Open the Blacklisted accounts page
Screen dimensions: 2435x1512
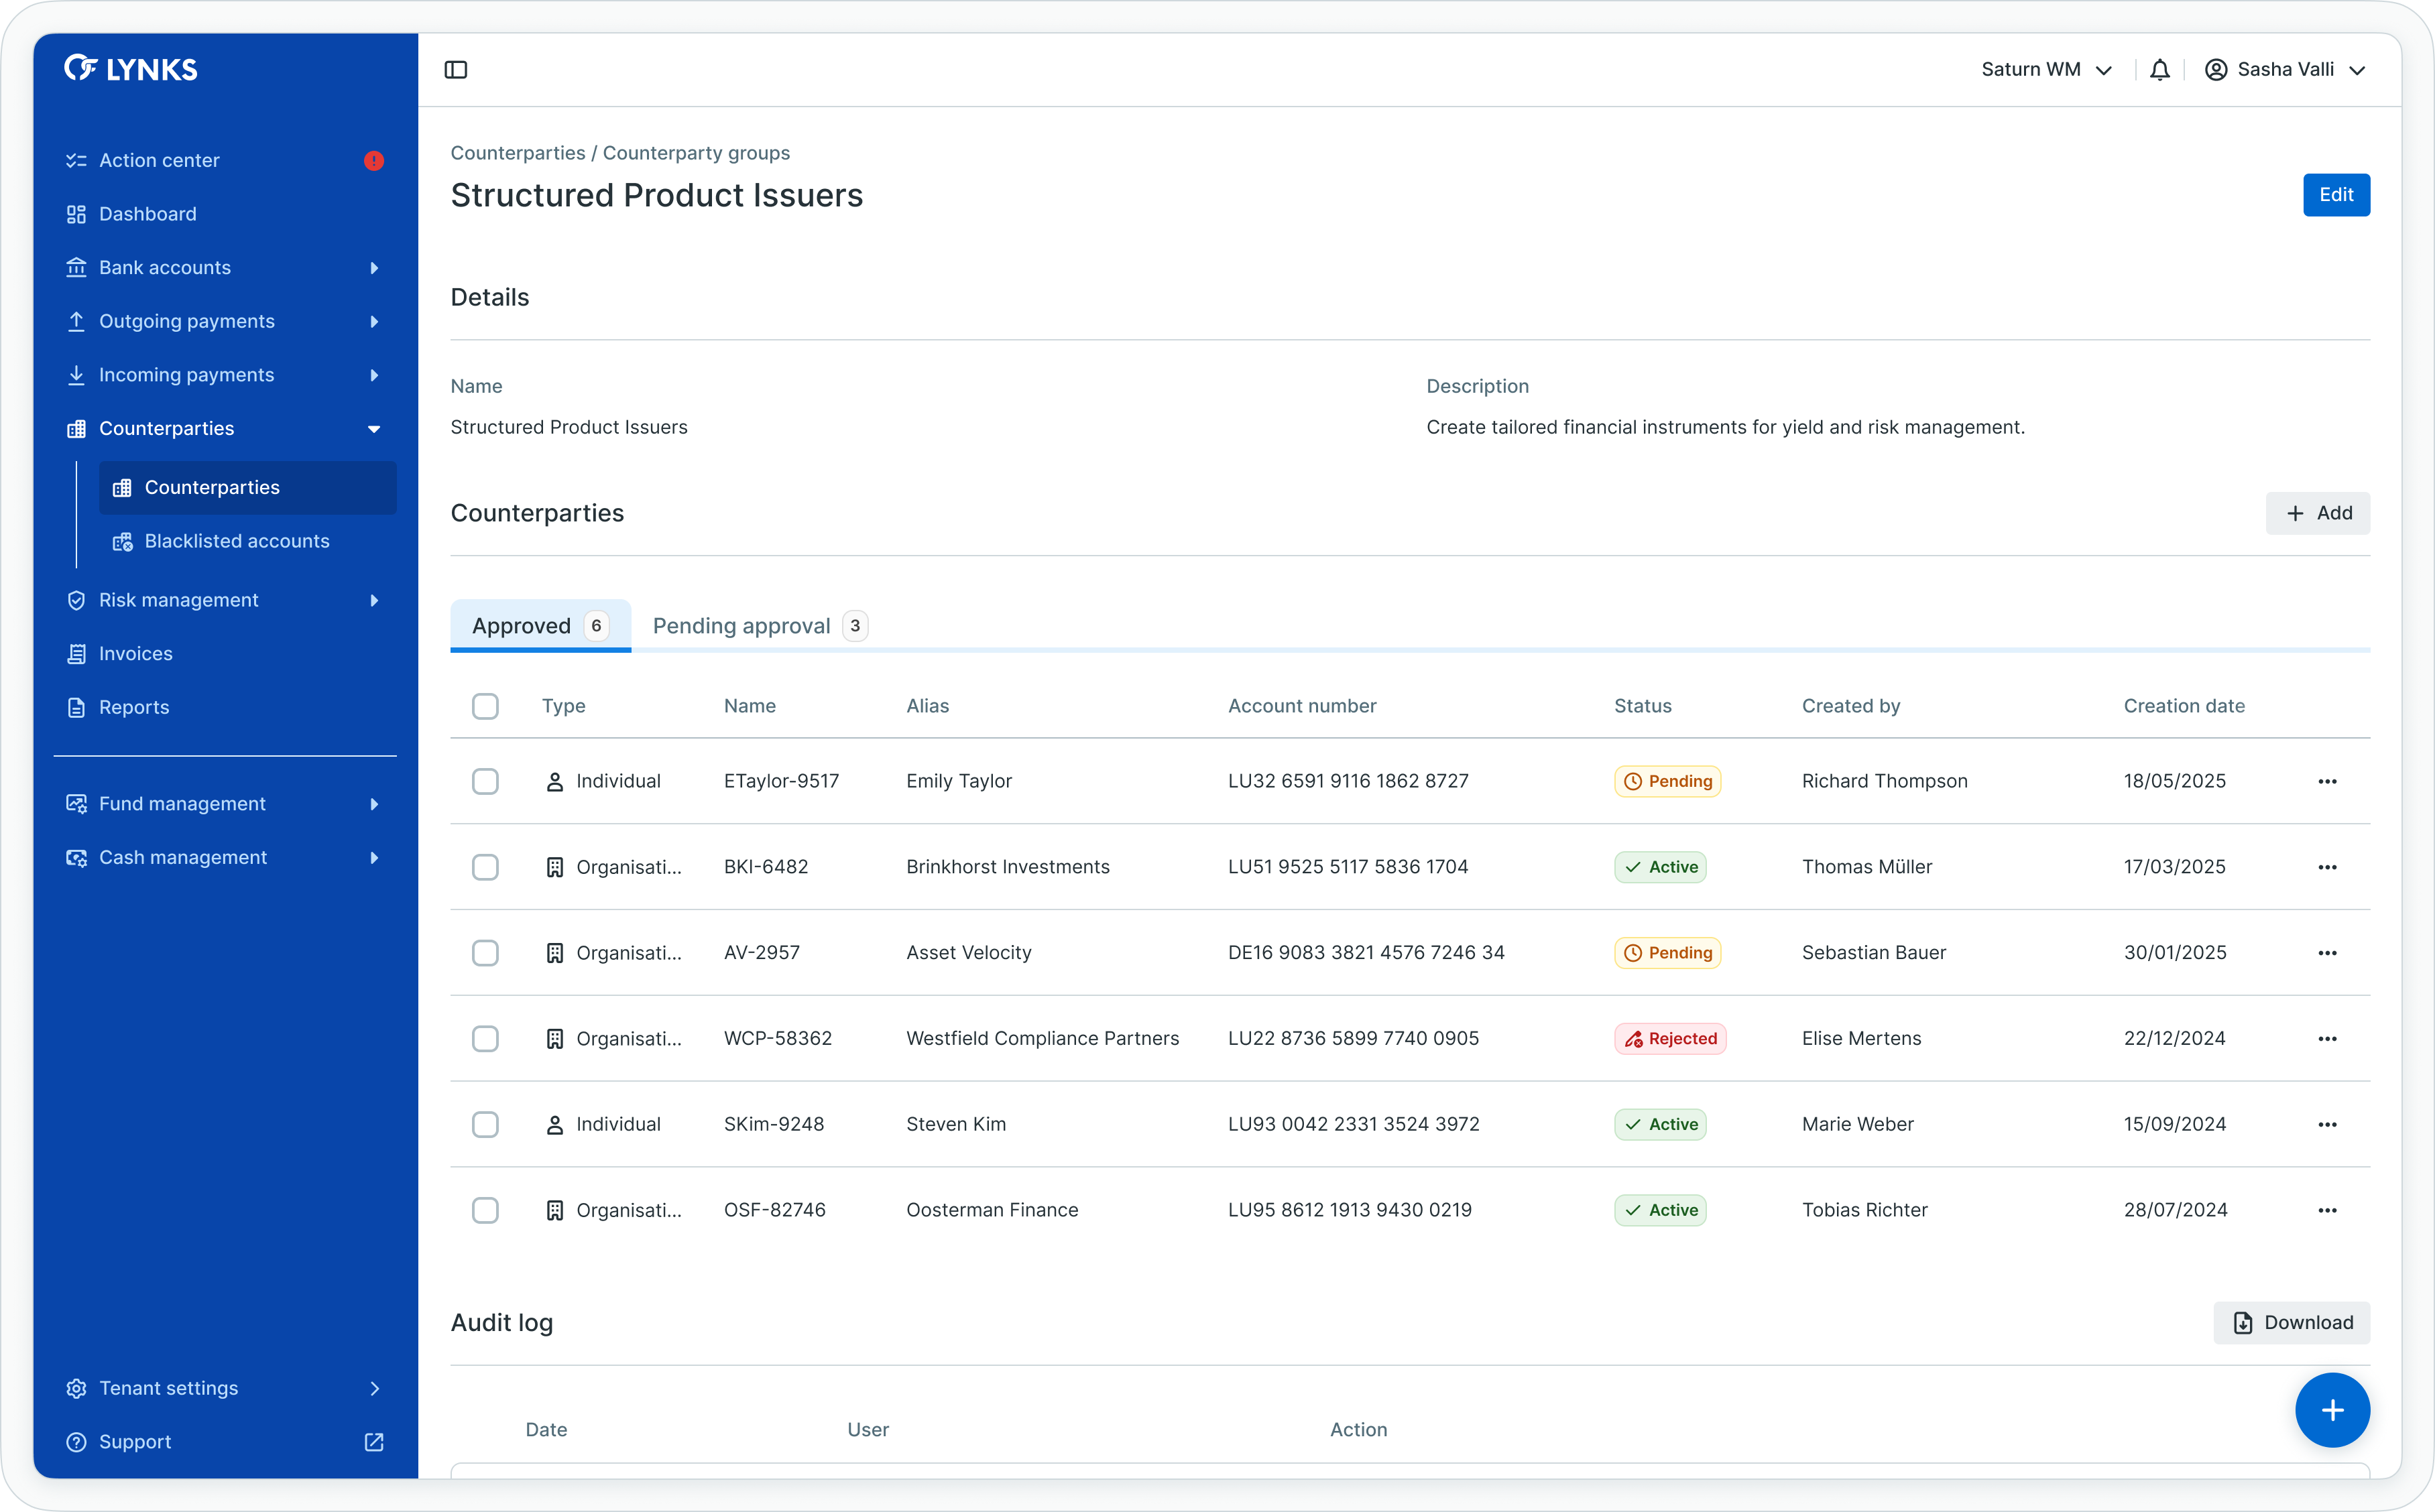pos(237,541)
